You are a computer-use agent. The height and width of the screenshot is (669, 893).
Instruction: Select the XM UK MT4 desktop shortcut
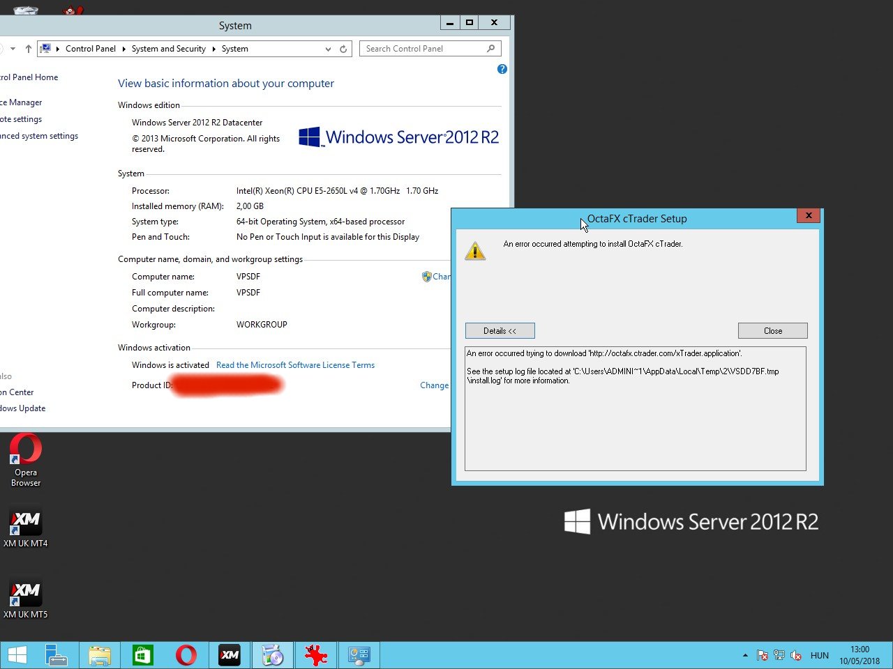pyautogui.click(x=26, y=526)
